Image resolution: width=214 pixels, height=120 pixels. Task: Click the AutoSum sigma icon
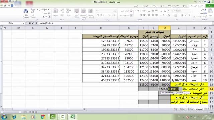pyautogui.click(x=49, y=10)
